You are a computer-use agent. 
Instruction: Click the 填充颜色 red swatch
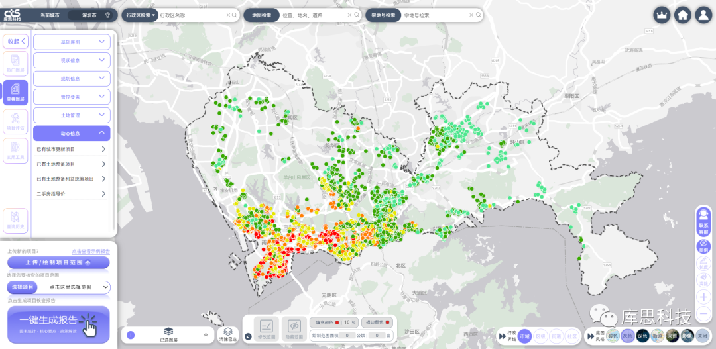pyautogui.click(x=337, y=323)
